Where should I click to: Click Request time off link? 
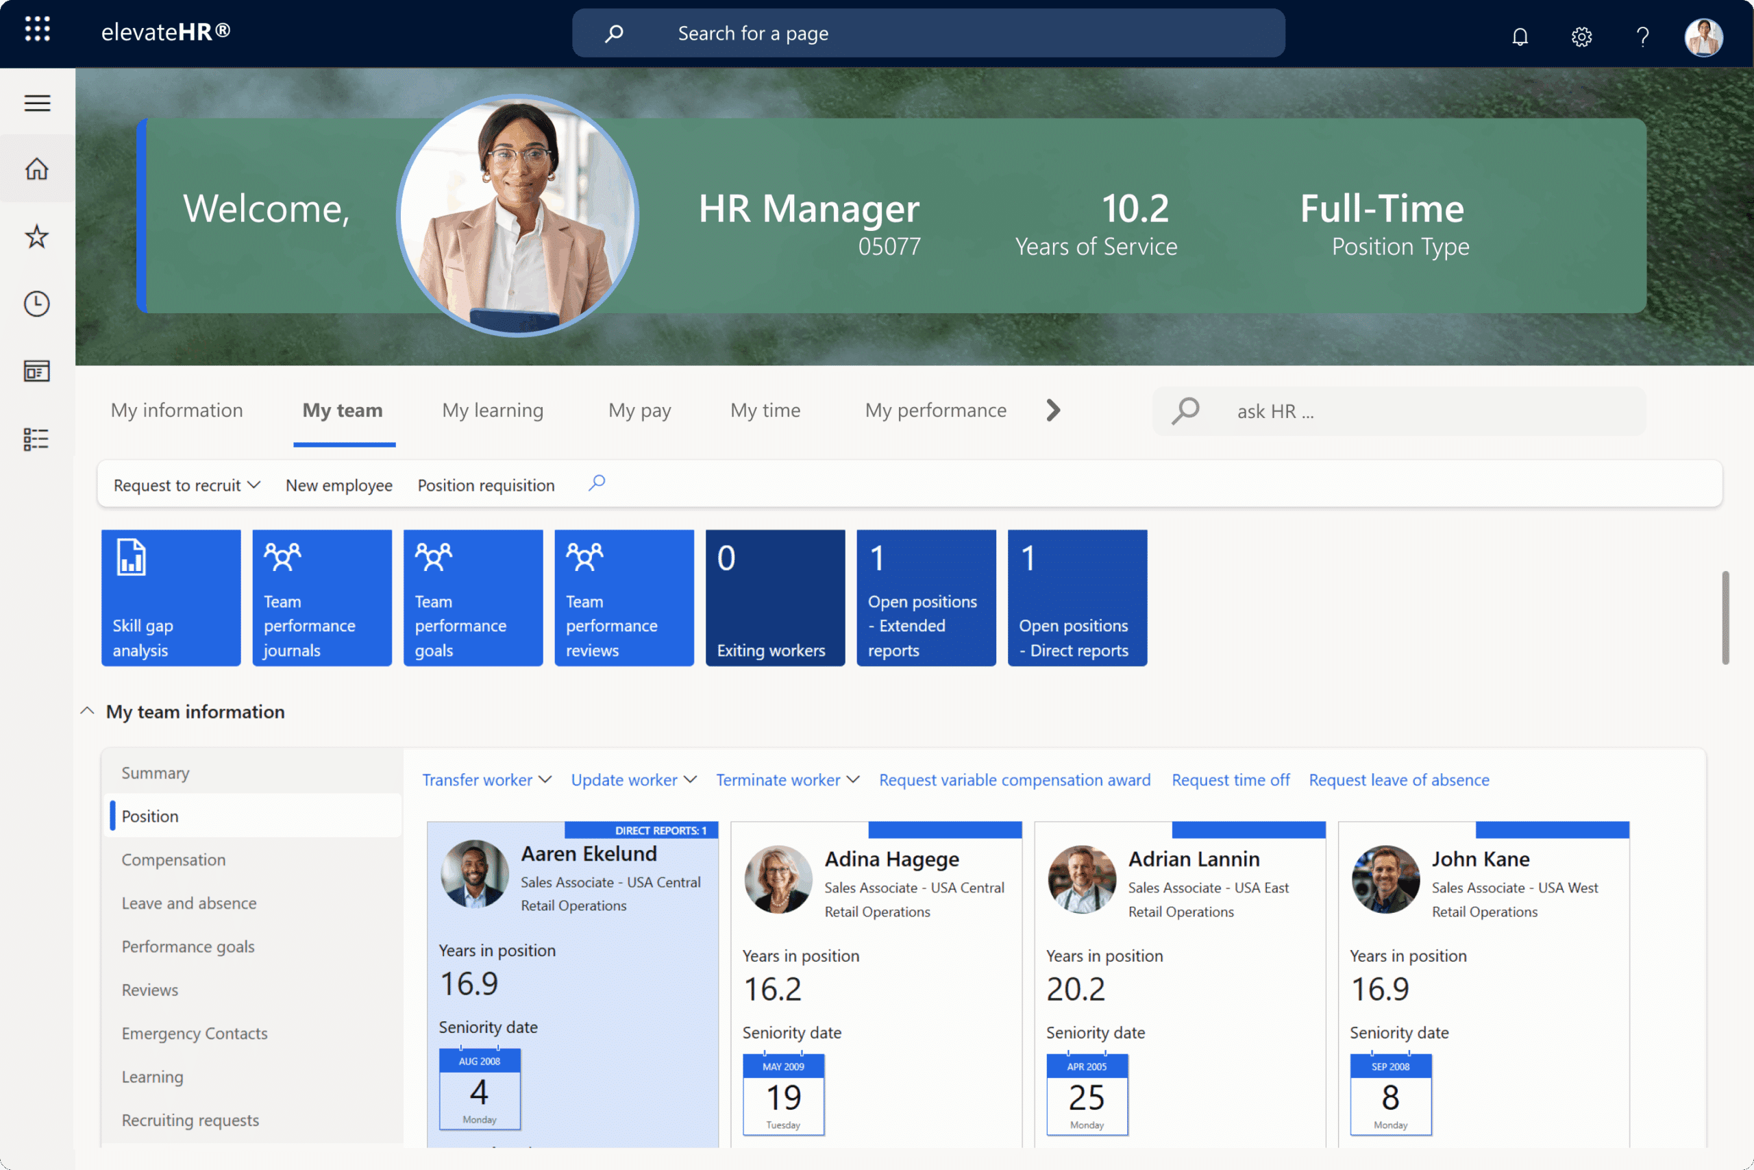(x=1230, y=780)
